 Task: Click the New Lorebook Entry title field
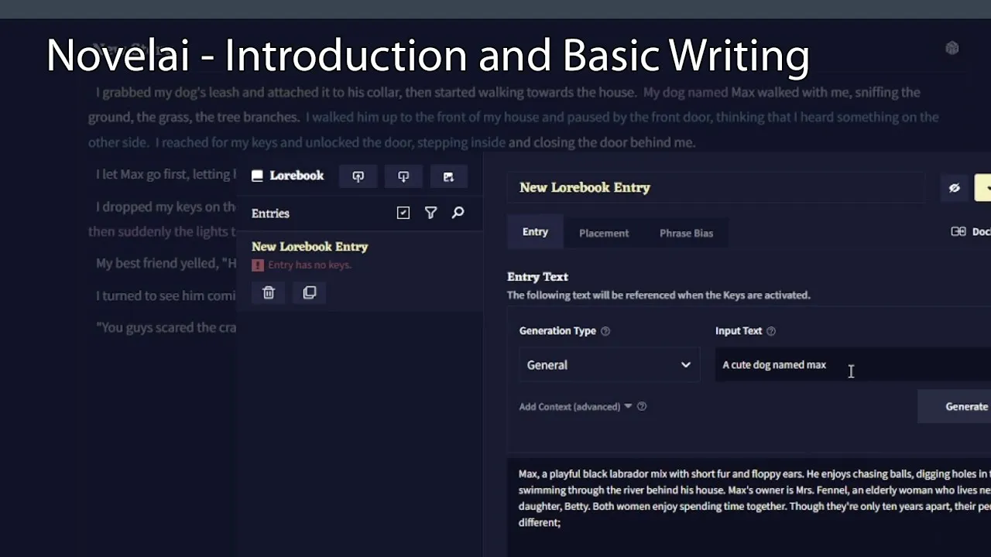tap(716, 188)
